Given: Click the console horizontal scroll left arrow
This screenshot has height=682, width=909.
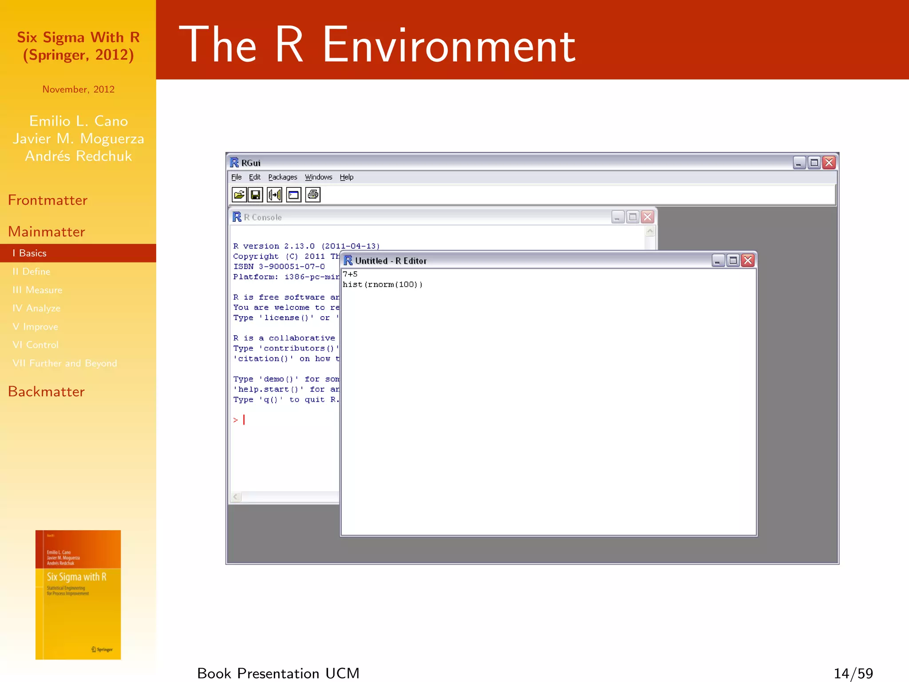Looking at the screenshot, I should point(236,497).
